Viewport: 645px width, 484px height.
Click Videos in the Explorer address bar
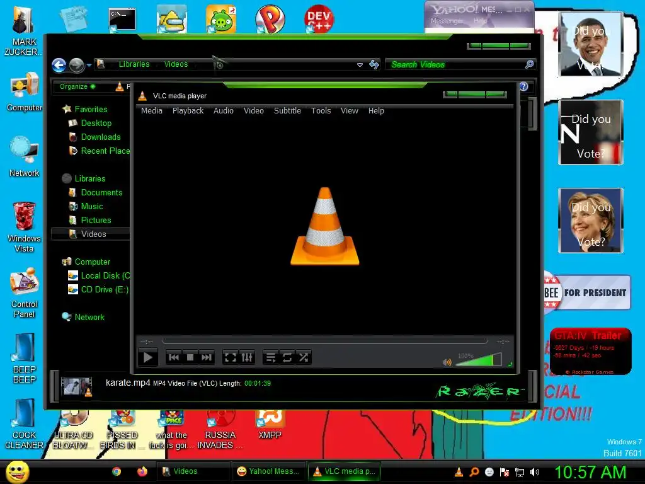coord(176,64)
